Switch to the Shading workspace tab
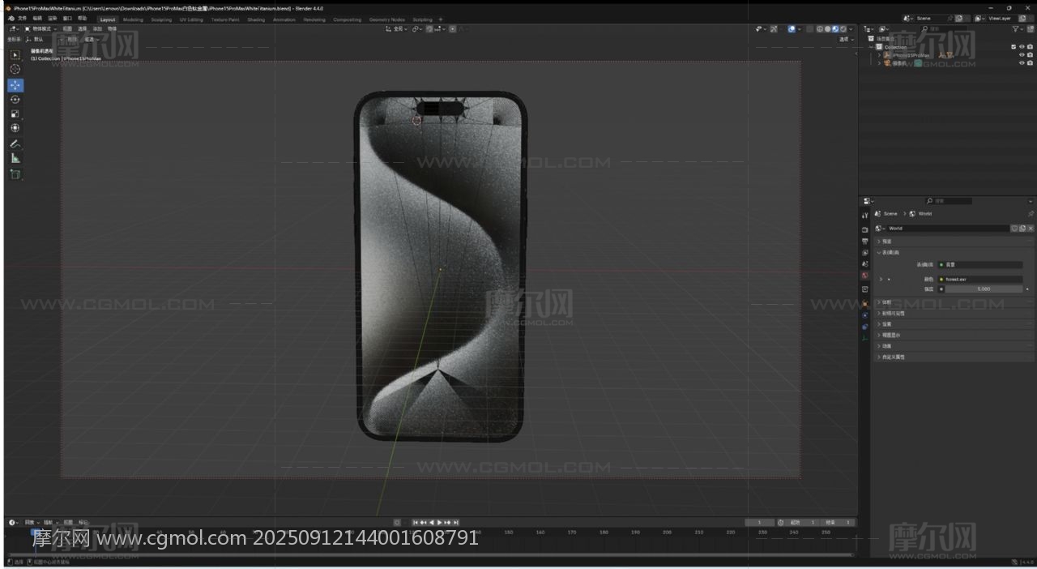 256,19
